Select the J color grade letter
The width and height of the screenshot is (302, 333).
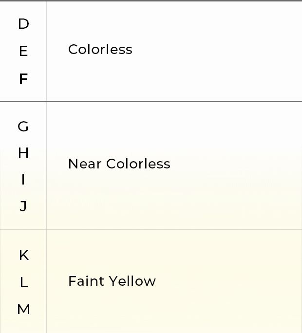click(x=23, y=206)
